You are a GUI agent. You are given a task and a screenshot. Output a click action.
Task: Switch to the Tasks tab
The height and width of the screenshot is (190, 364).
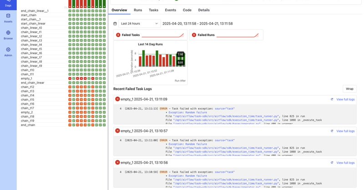tap(153, 10)
